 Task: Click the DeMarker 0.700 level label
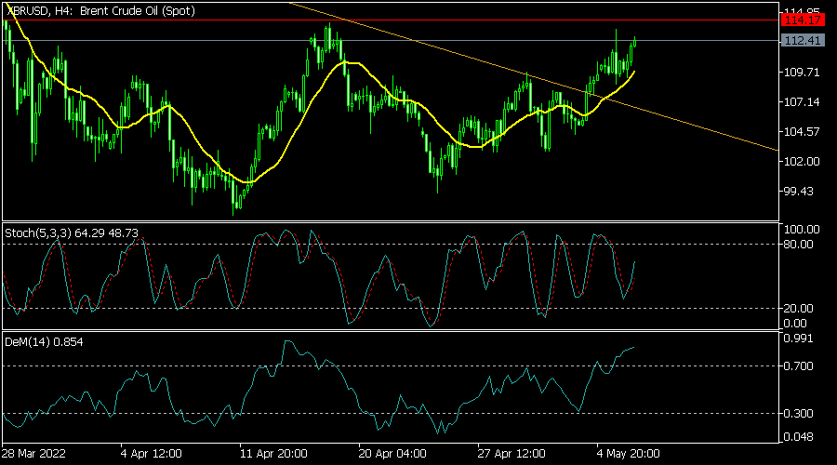(798, 366)
